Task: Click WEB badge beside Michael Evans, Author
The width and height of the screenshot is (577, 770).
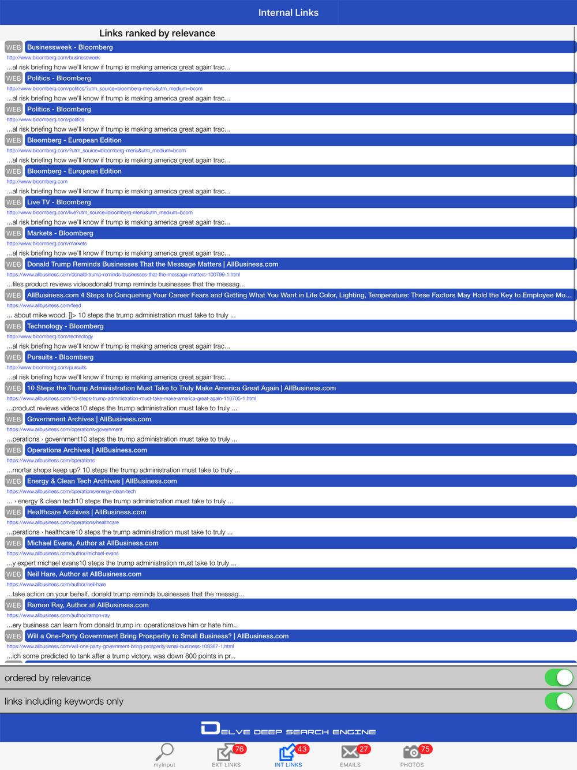Action: pyautogui.click(x=13, y=543)
